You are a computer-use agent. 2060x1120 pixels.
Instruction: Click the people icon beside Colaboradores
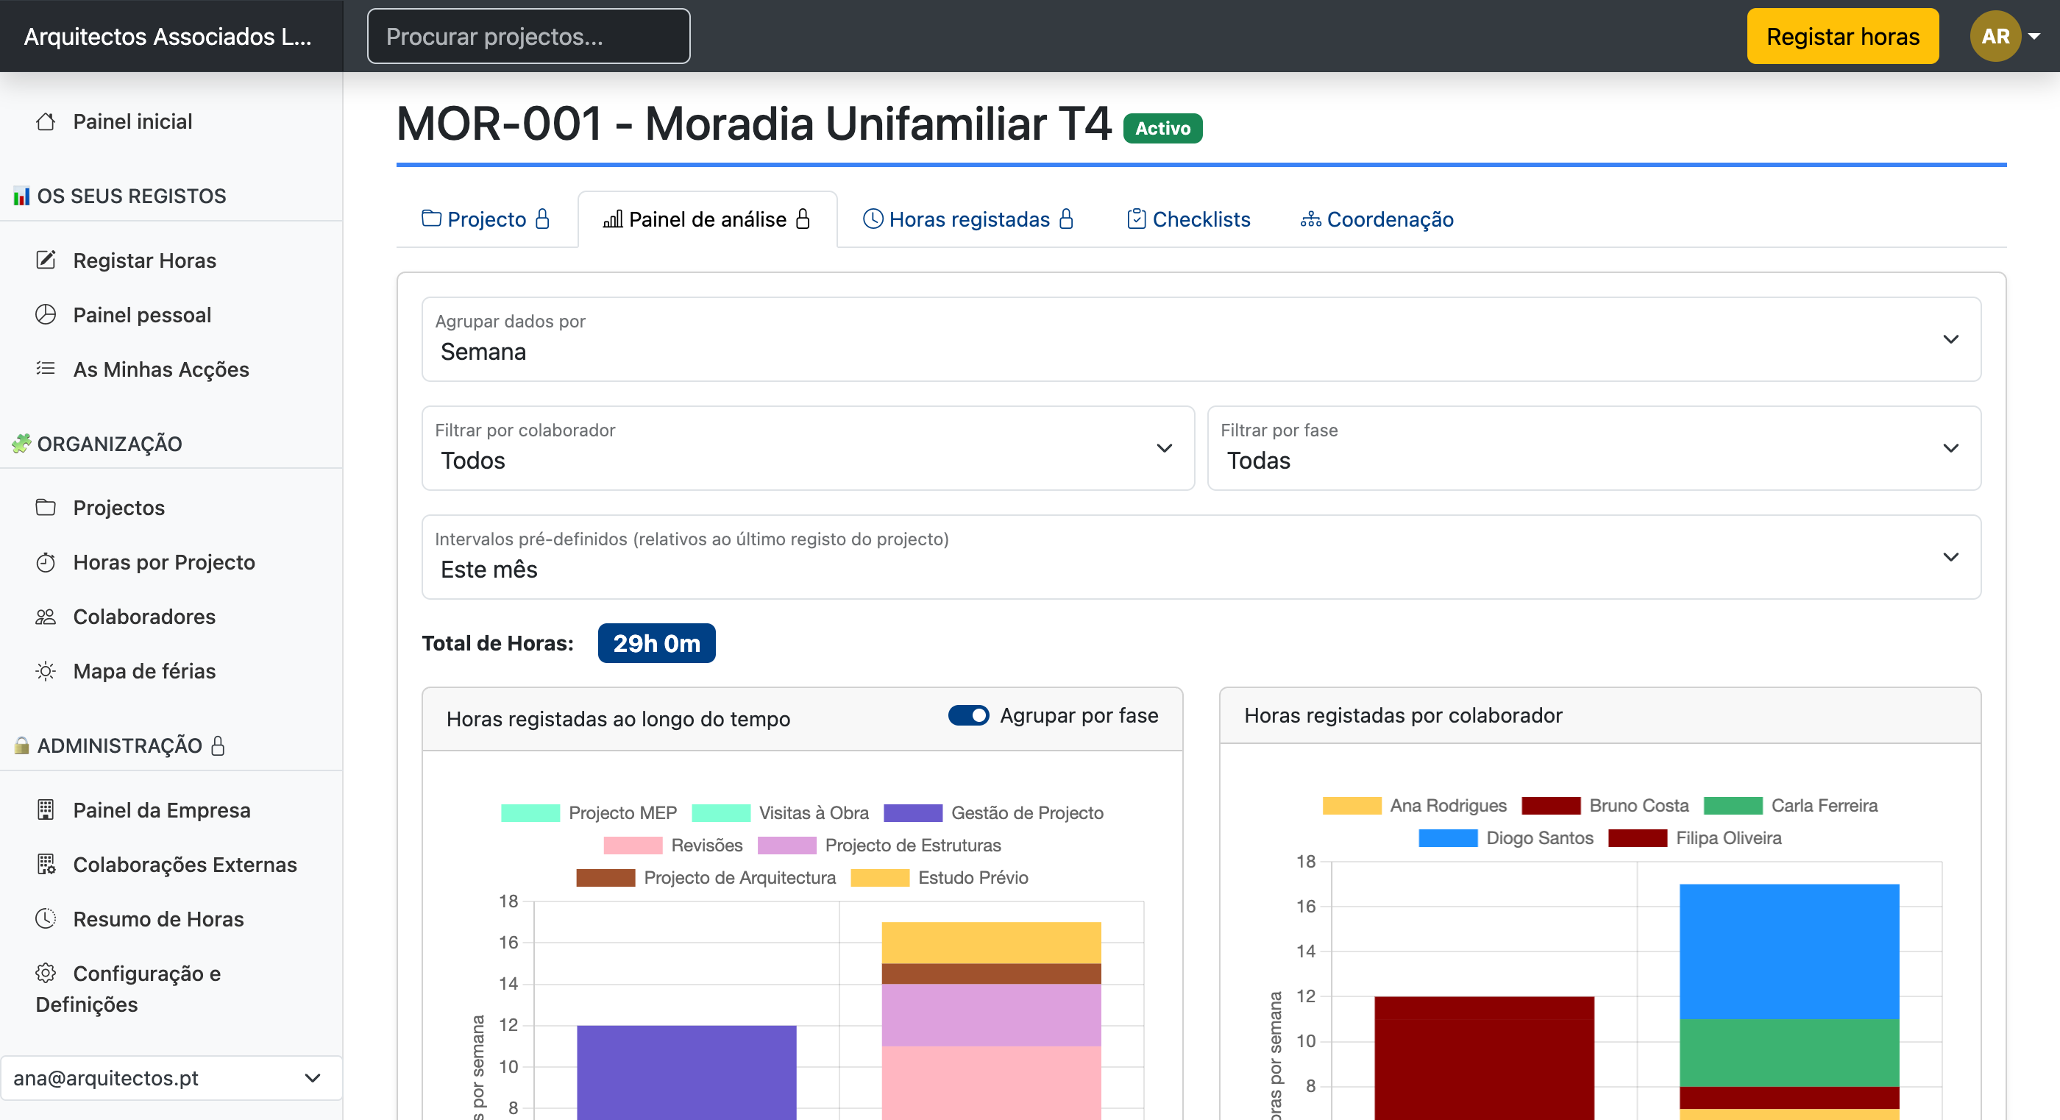point(46,617)
